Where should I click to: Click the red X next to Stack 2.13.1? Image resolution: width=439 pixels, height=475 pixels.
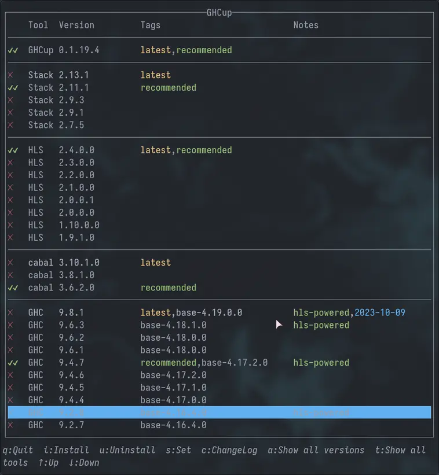point(10,75)
